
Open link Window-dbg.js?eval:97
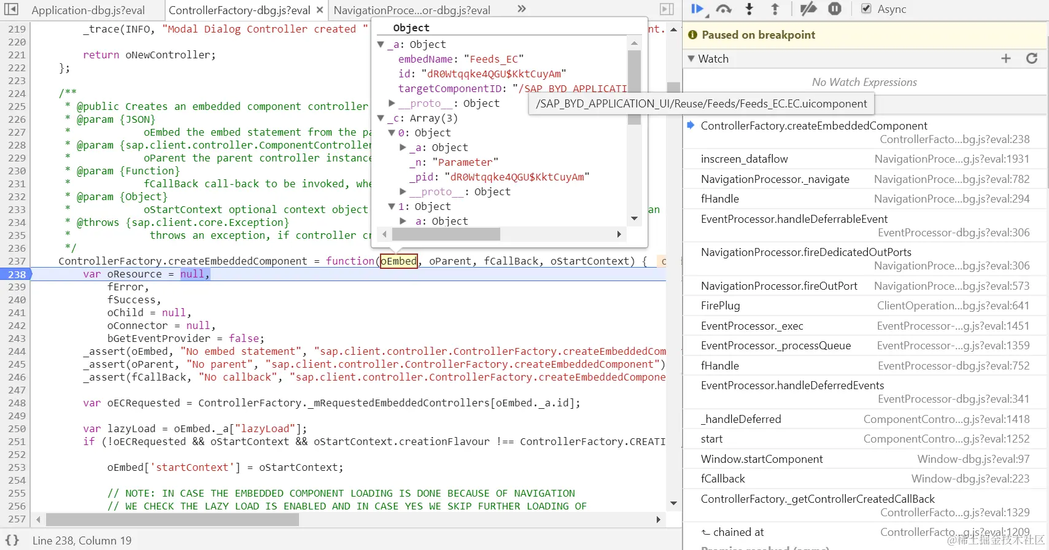point(973,459)
